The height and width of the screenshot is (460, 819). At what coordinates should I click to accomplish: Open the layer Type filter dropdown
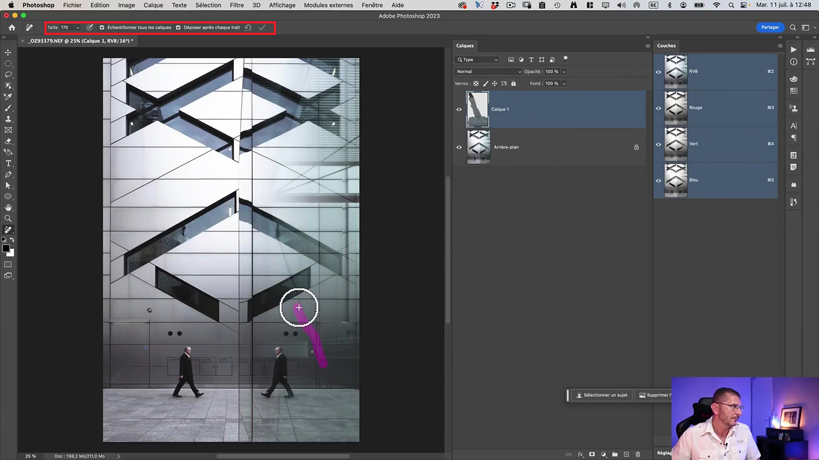pos(477,60)
